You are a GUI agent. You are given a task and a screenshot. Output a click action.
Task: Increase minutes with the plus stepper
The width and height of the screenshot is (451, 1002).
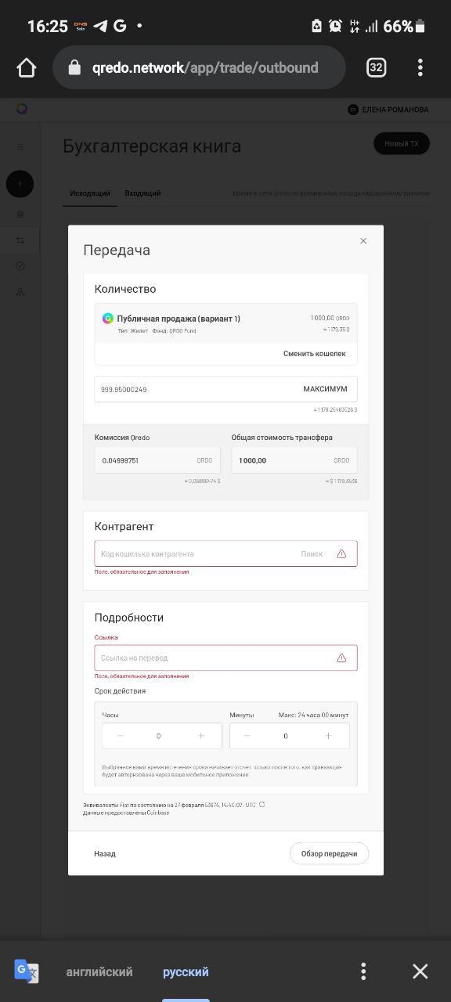click(328, 736)
